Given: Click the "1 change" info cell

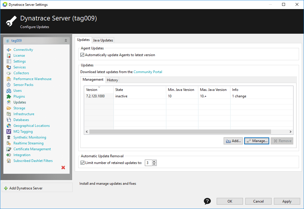Looking at the screenshot, I should (x=239, y=96).
